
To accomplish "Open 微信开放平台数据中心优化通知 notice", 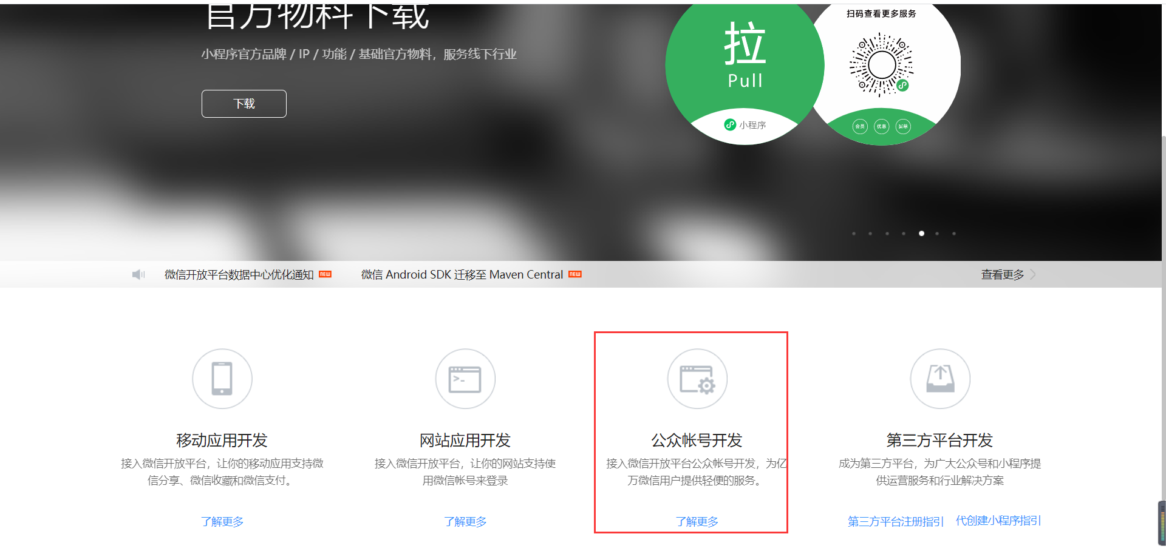I will [x=239, y=274].
